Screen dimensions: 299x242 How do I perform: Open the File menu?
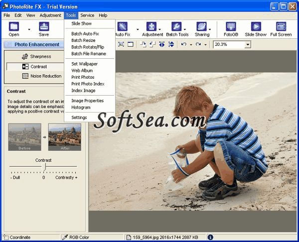point(6,15)
